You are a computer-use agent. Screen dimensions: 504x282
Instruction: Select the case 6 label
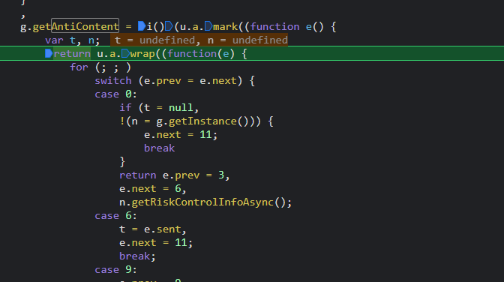point(115,216)
